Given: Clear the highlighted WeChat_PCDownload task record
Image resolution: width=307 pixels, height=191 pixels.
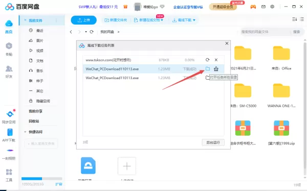Looking at the screenshot, I should (216, 69).
